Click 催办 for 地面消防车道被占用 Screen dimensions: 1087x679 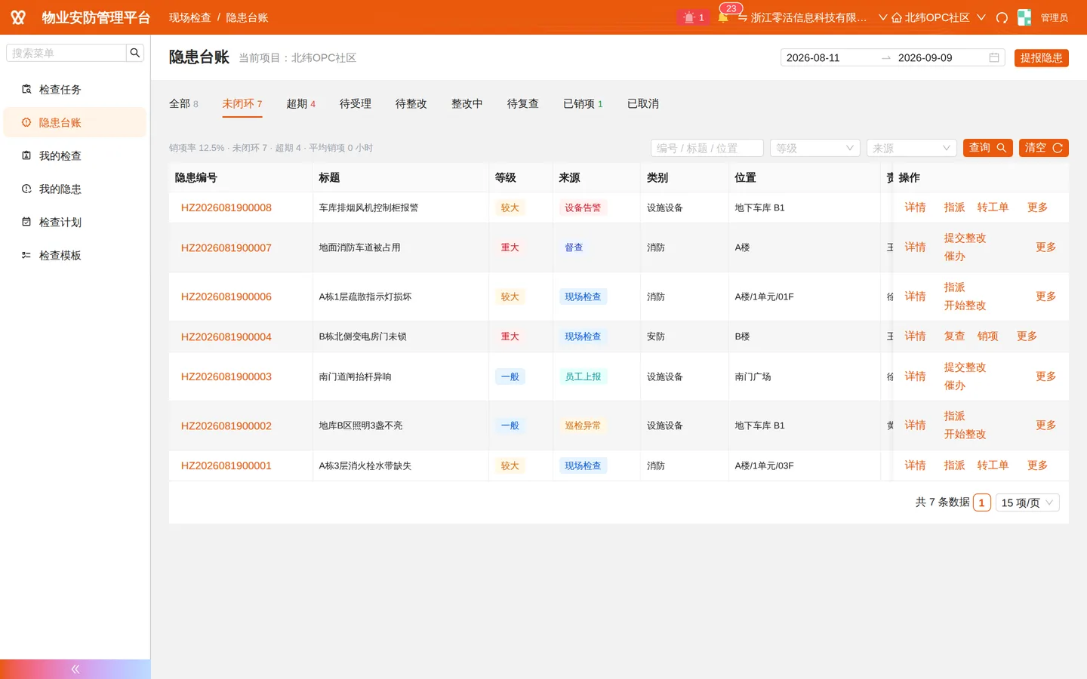pos(954,257)
